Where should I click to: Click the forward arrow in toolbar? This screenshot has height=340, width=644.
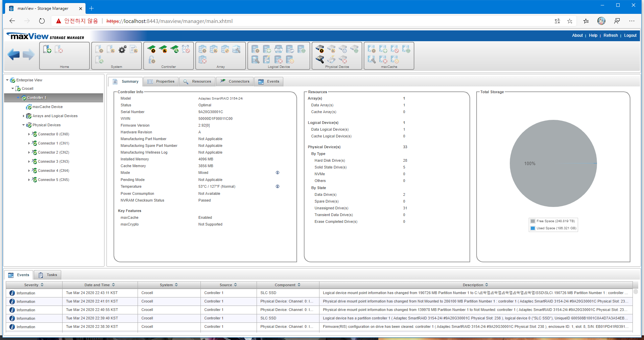(x=28, y=54)
